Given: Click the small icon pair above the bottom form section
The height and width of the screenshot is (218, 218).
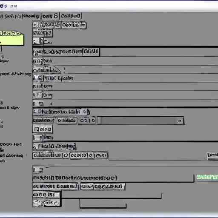Looking at the screenshot, I should 38,170.
